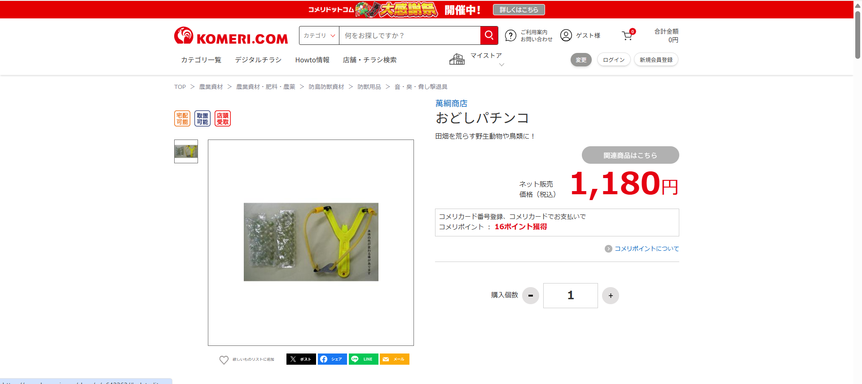Open デジタルチラシ menu item
862x384 pixels.
258,60
